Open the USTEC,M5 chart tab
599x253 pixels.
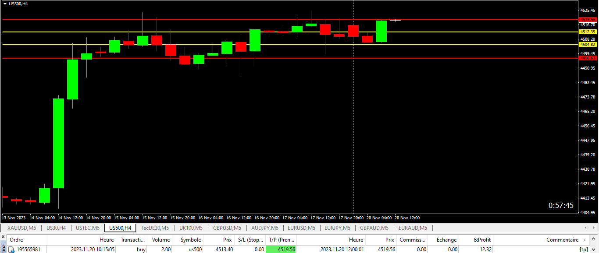pos(88,228)
